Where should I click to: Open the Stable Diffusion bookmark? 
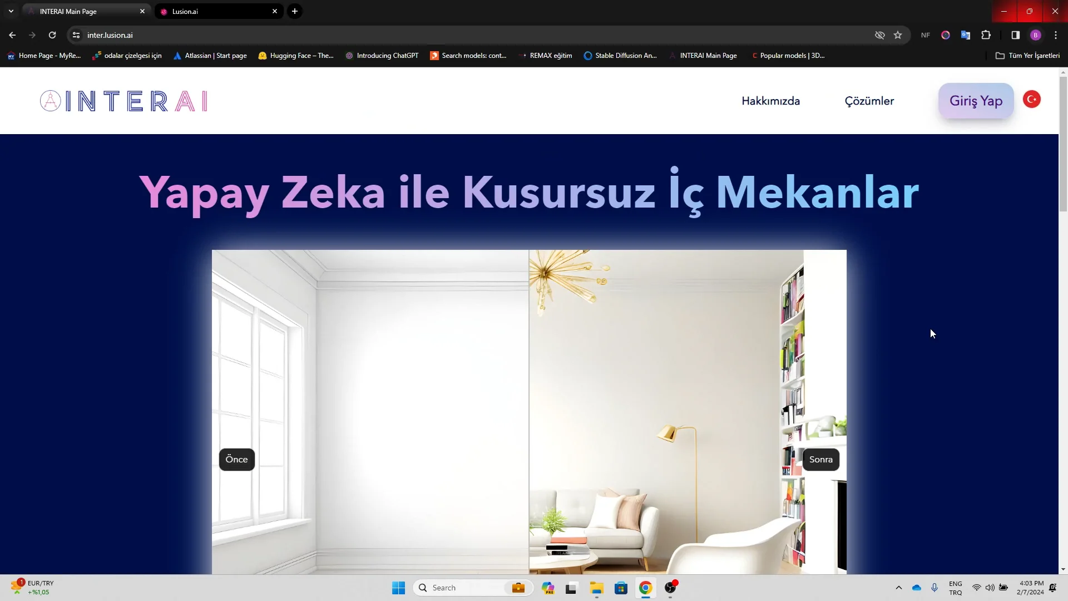(620, 56)
